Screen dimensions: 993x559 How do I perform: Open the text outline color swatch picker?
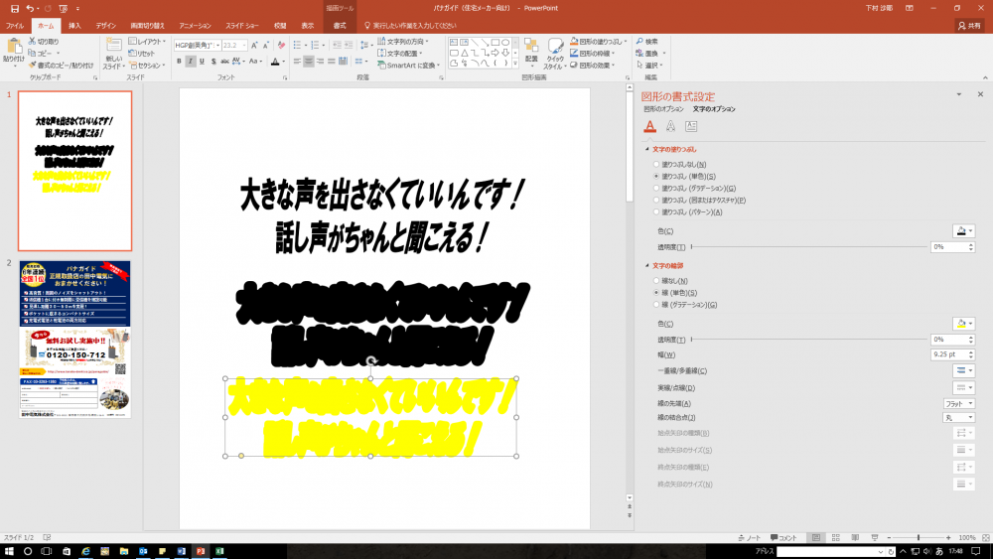[x=963, y=324]
